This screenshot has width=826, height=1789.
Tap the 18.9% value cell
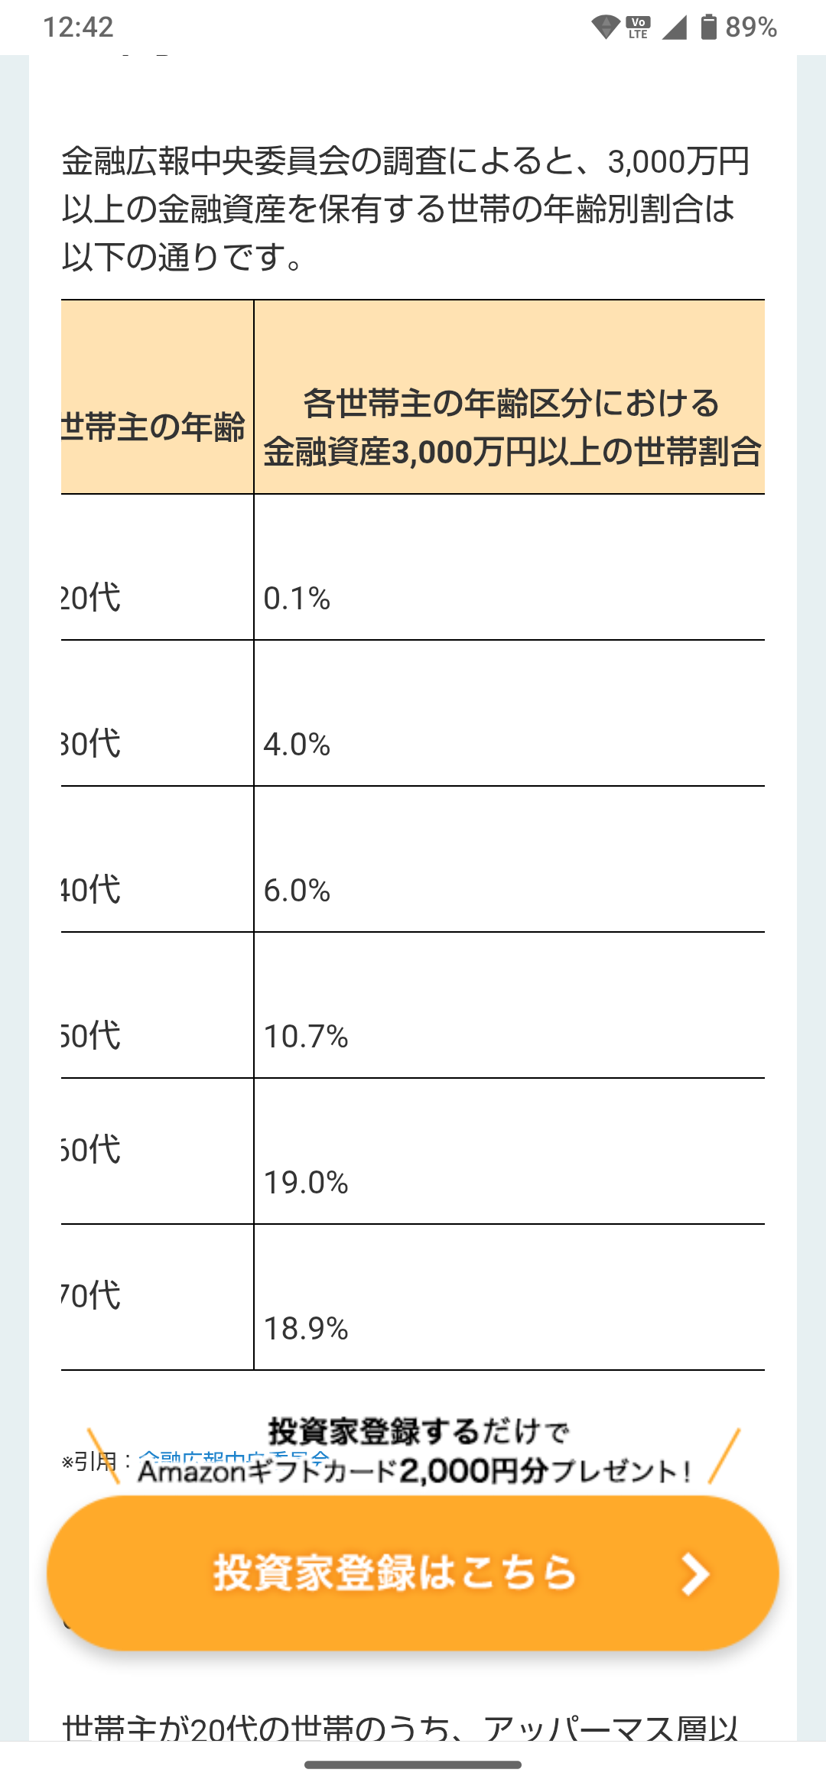306,1329
